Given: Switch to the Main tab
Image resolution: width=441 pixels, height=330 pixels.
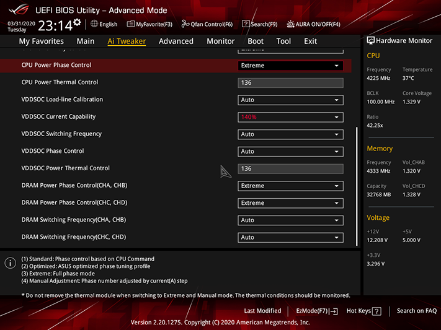Looking at the screenshot, I should [86, 41].
